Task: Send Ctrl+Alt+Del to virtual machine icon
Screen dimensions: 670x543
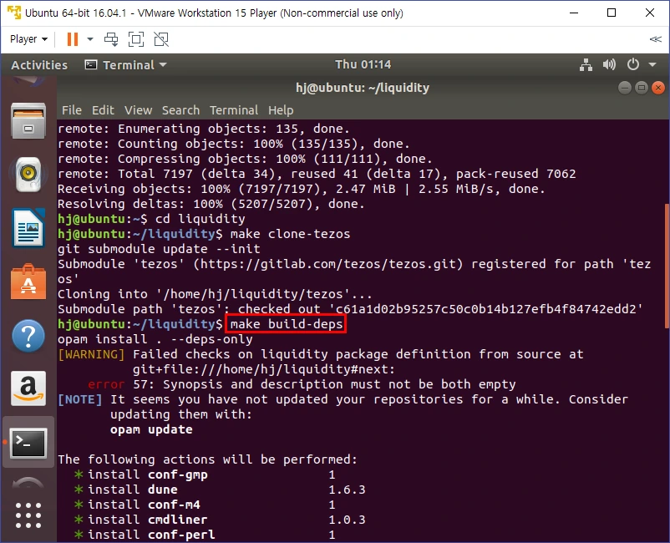Action: 111,39
